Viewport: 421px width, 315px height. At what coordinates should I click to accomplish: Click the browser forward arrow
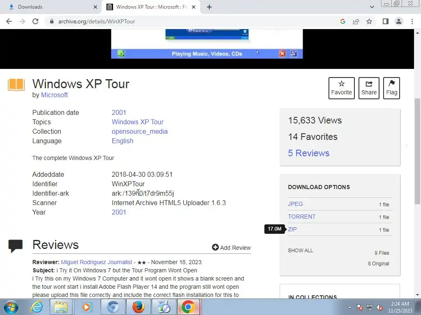pos(22,21)
